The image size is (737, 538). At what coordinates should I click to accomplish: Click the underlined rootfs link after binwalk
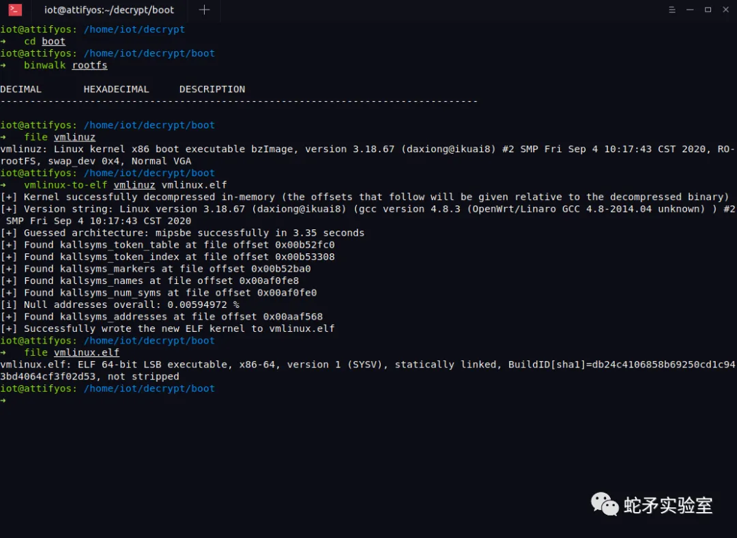tap(89, 65)
